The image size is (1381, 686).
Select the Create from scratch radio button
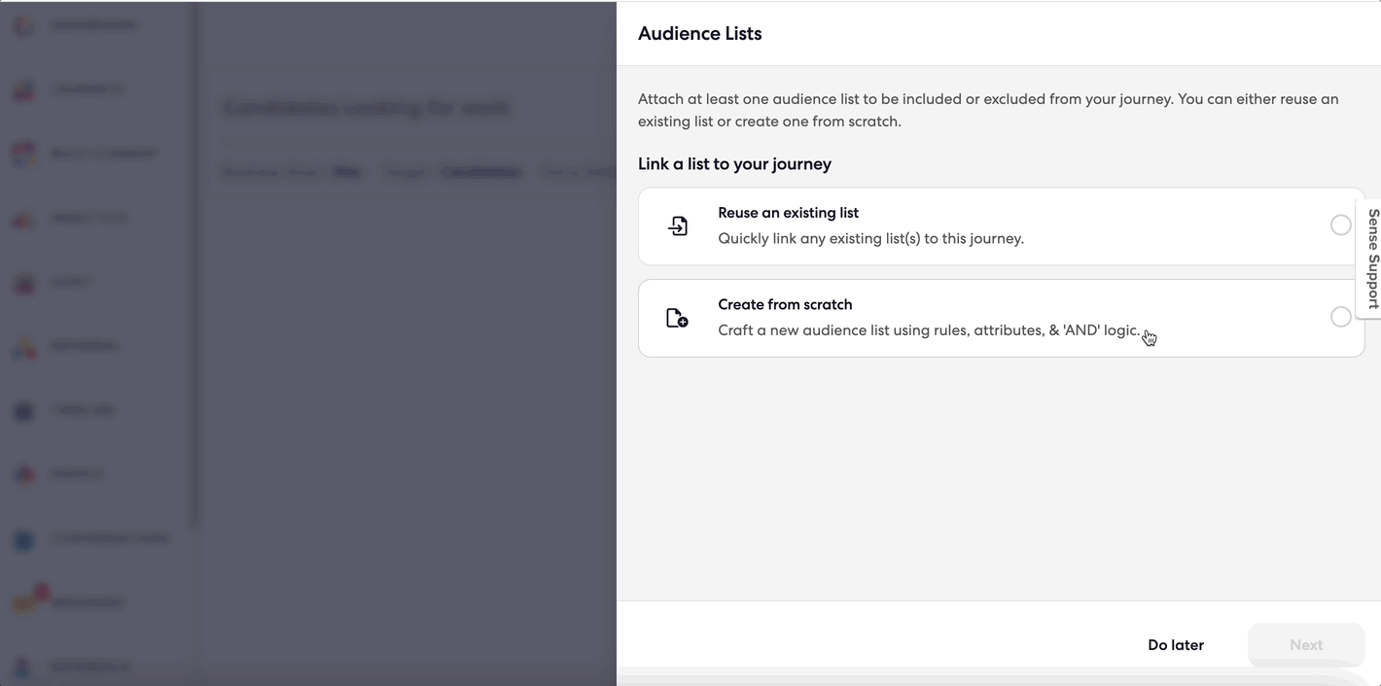point(1340,317)
